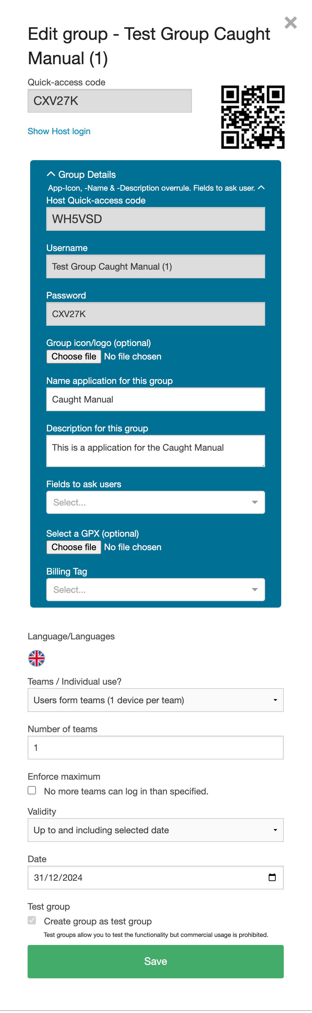
Task: Toggle Create group as test group checkbox
Action: click(x=32, y=920)
